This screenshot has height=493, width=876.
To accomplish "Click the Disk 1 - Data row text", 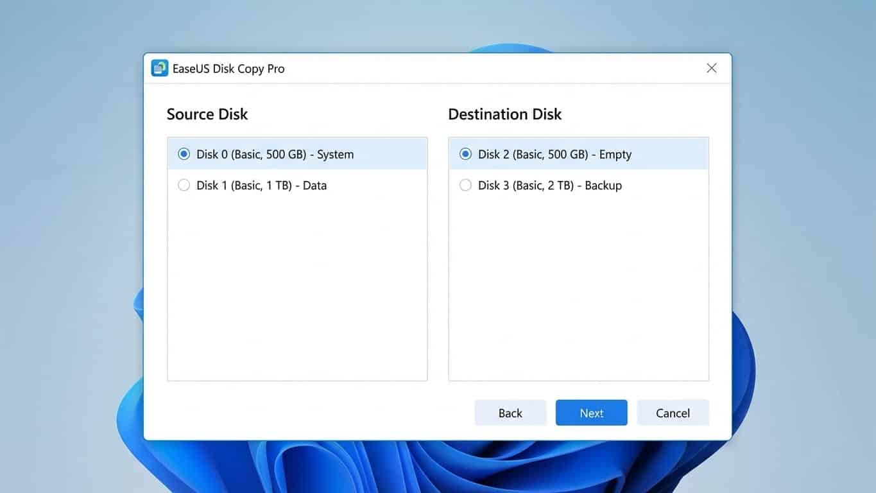I will tap(262, 185).
